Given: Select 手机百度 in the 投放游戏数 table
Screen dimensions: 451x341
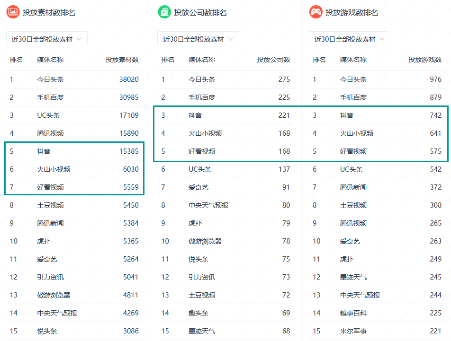Looking at the screenshot, I should 353,97.
